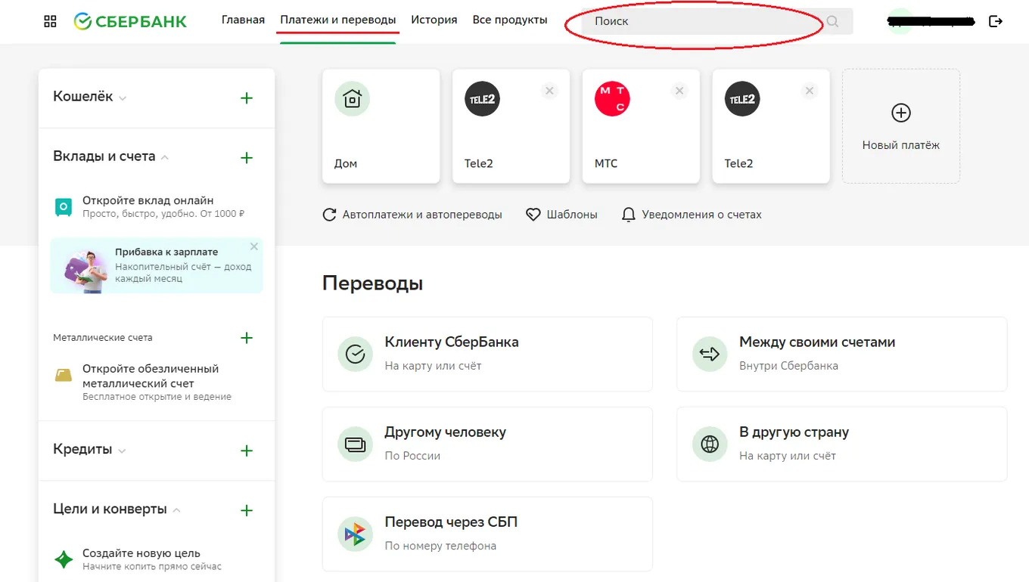The image size is (1029, 582).
Task: Create a Новый платёж
Action: point(901,126)
